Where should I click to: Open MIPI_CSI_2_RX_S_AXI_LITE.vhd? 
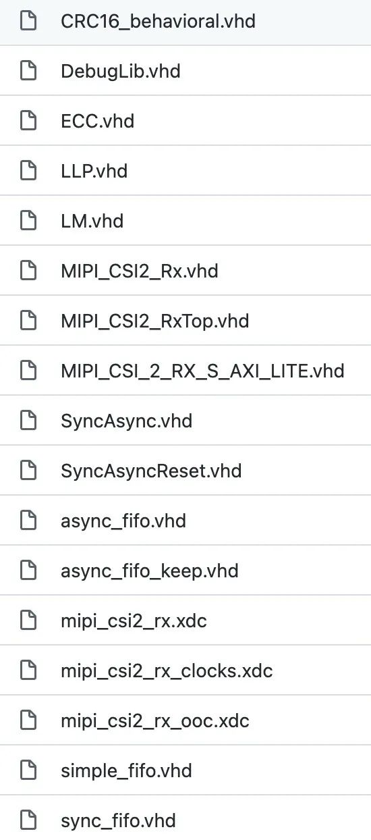[x=202, y=371]
